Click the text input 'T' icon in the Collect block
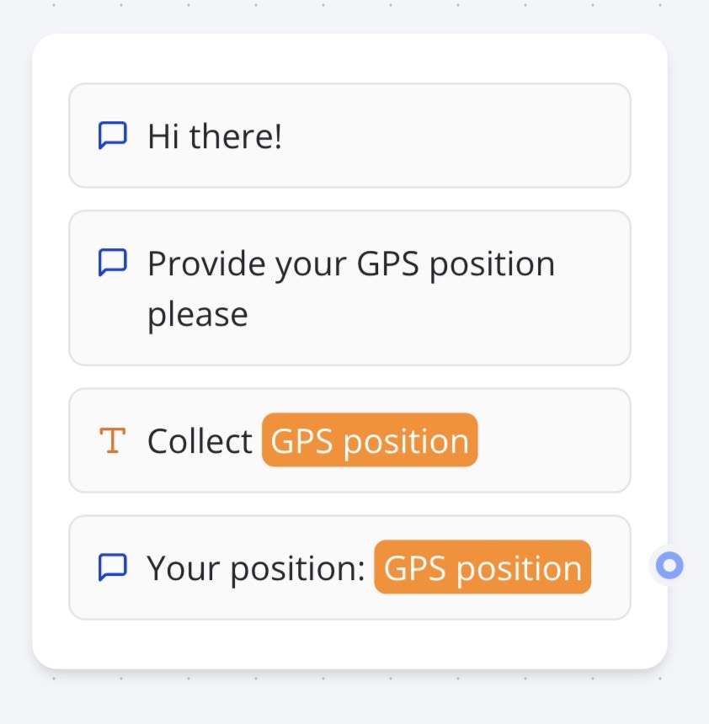Image resolution: width=709 pixels, height=724 pixels. (x=113, y=439)
